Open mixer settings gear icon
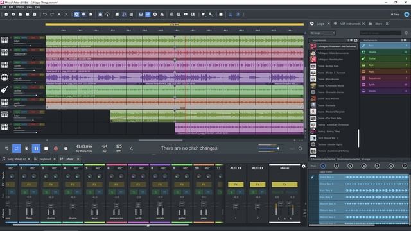411x231 pixels. [x=304, y=166]
